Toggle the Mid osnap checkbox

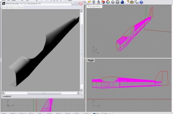click(x=21, y=113)
